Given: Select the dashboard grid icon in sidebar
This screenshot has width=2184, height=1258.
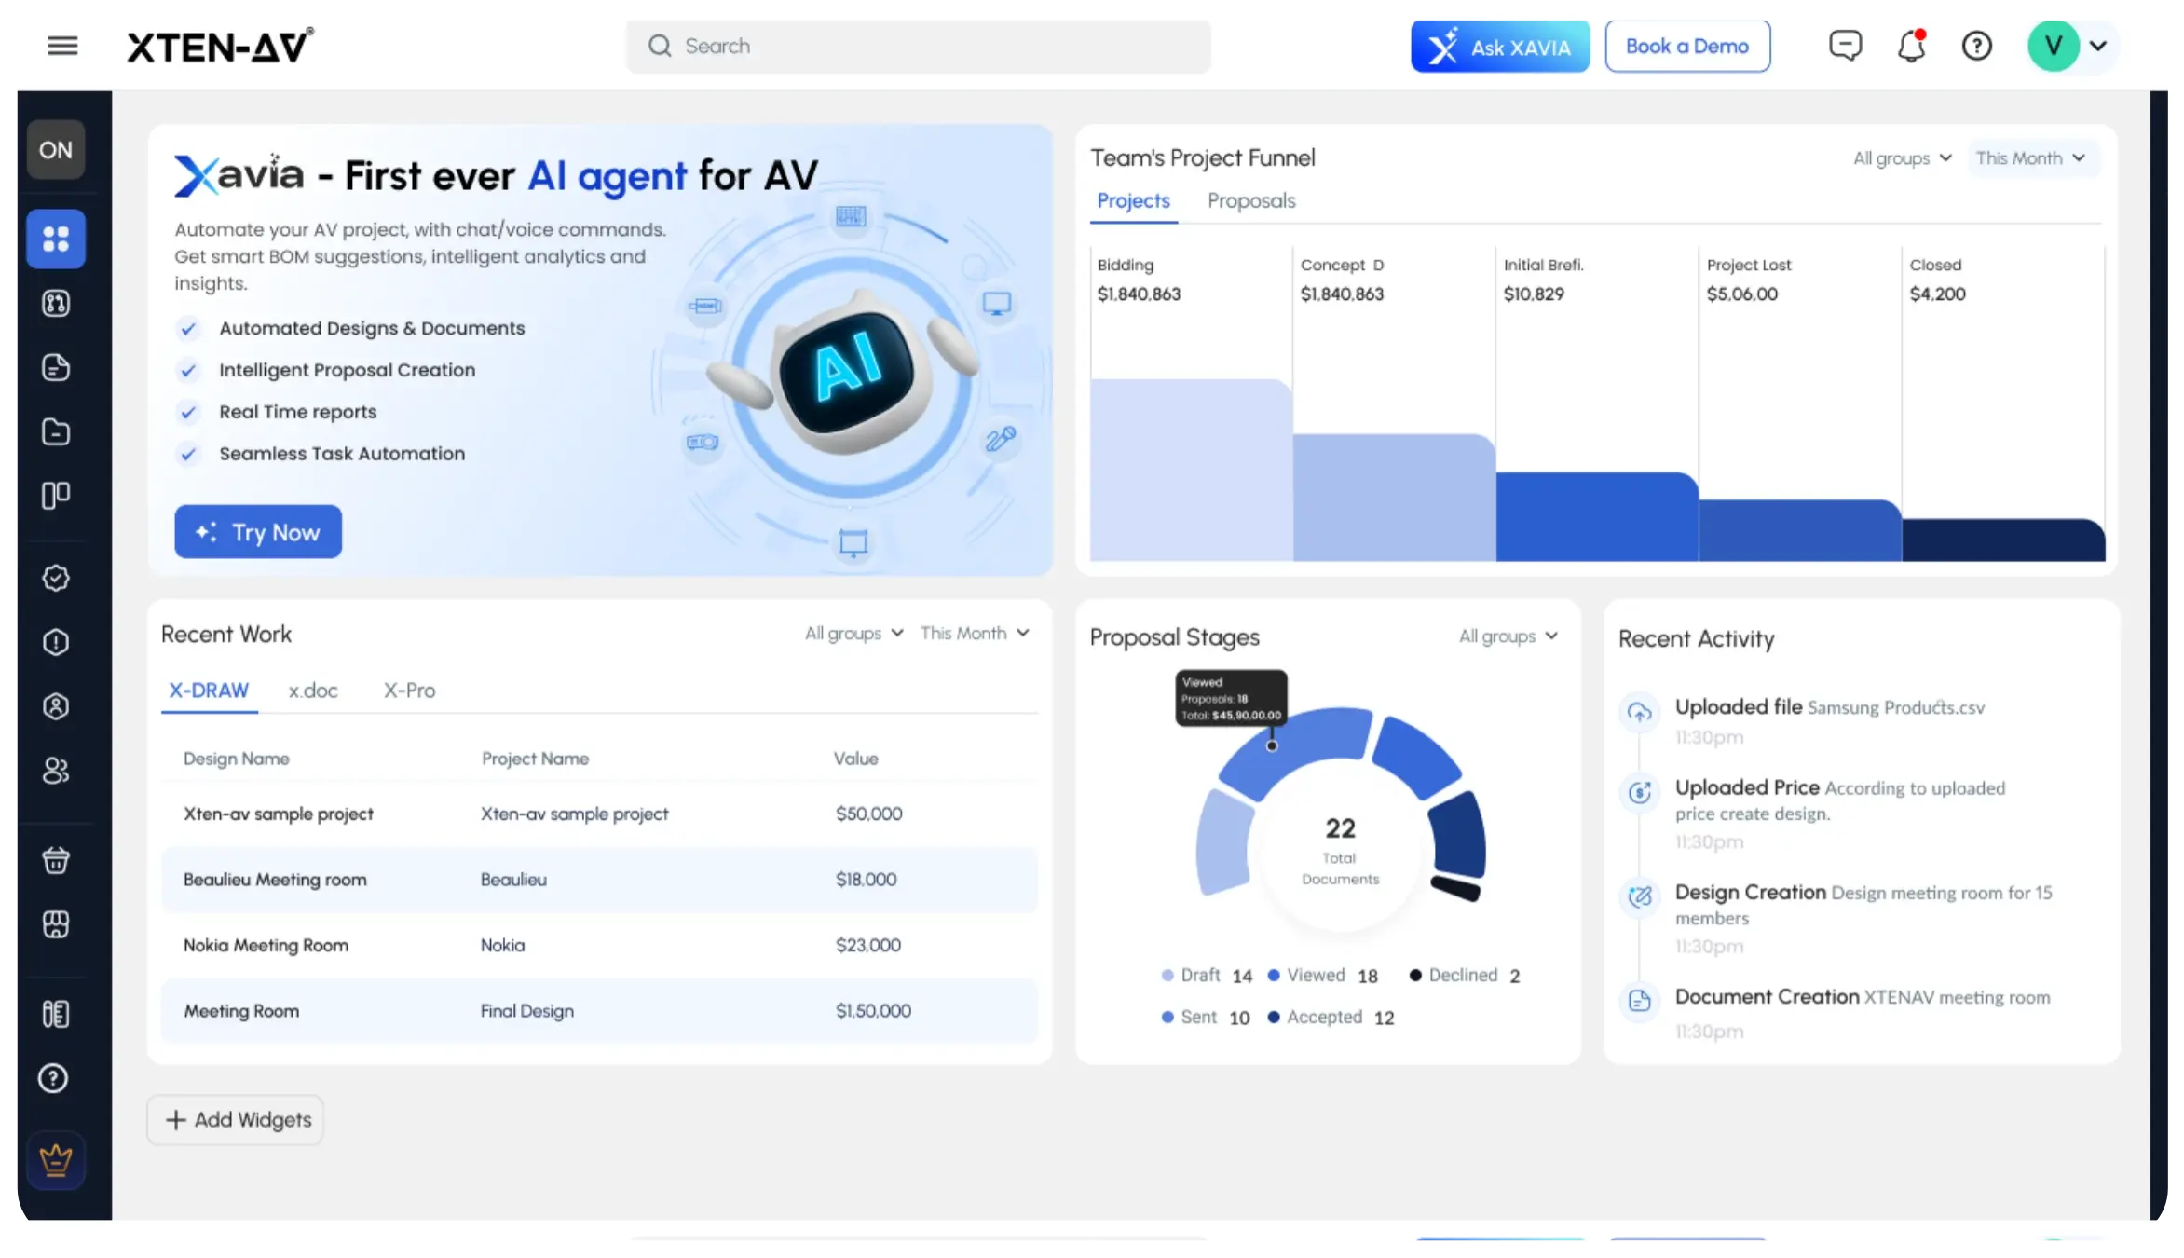Looking at the screenshot, I should (56, 239).
